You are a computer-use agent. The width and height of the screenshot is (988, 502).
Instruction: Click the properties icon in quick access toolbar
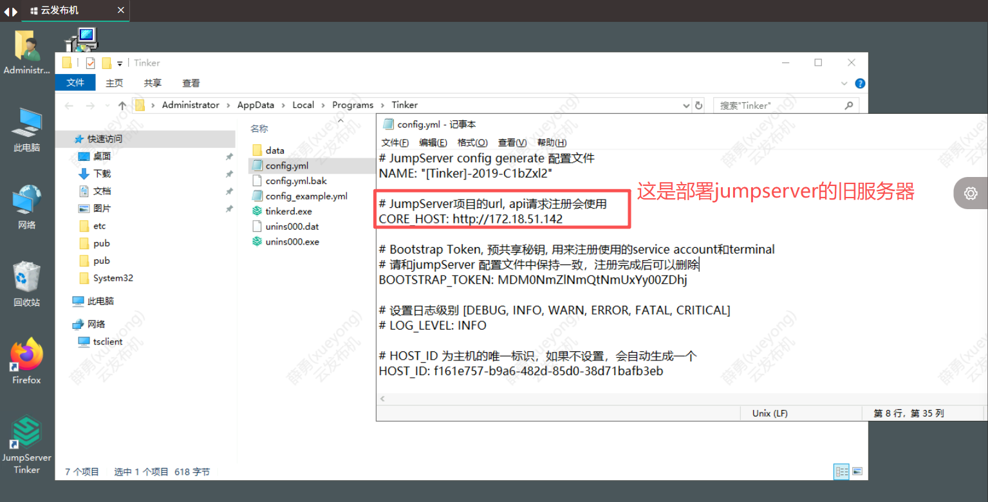tap(90, 63)
